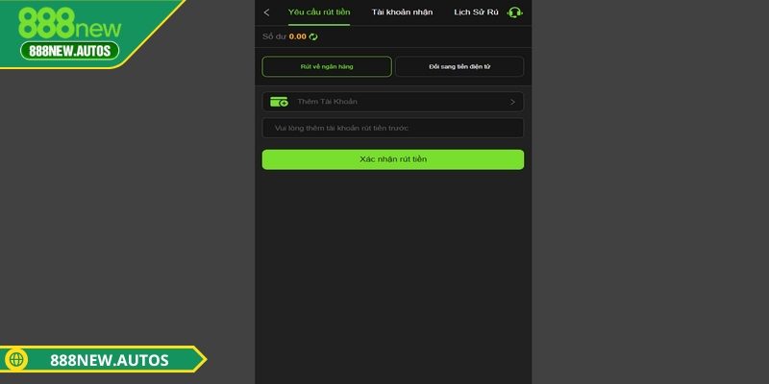
Task: Click the green card icon with plus
Action: [x=279, y=102]
